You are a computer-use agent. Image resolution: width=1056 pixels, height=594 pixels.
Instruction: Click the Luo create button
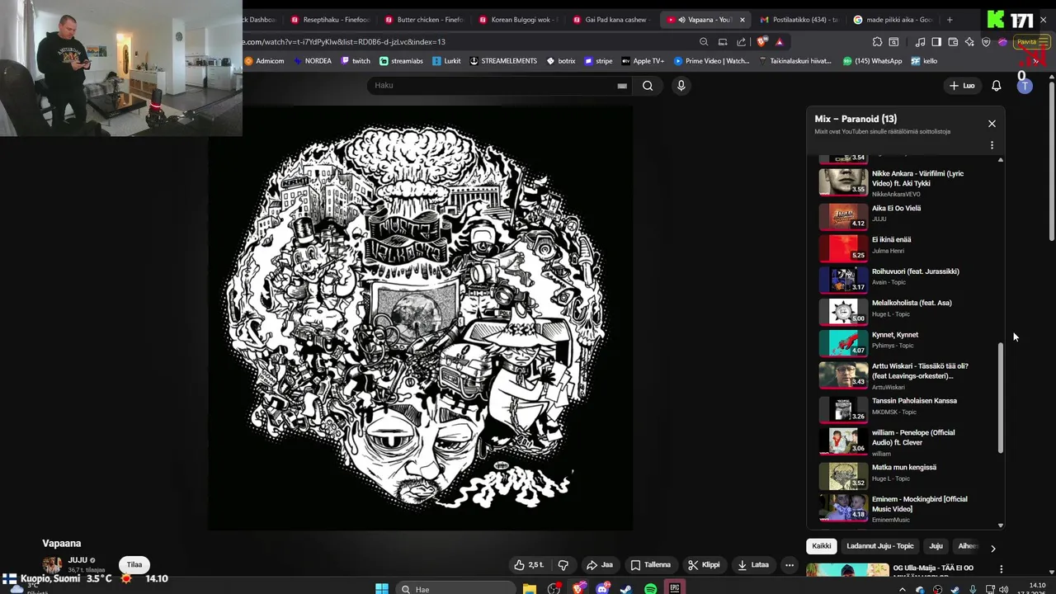click(962, 86)
